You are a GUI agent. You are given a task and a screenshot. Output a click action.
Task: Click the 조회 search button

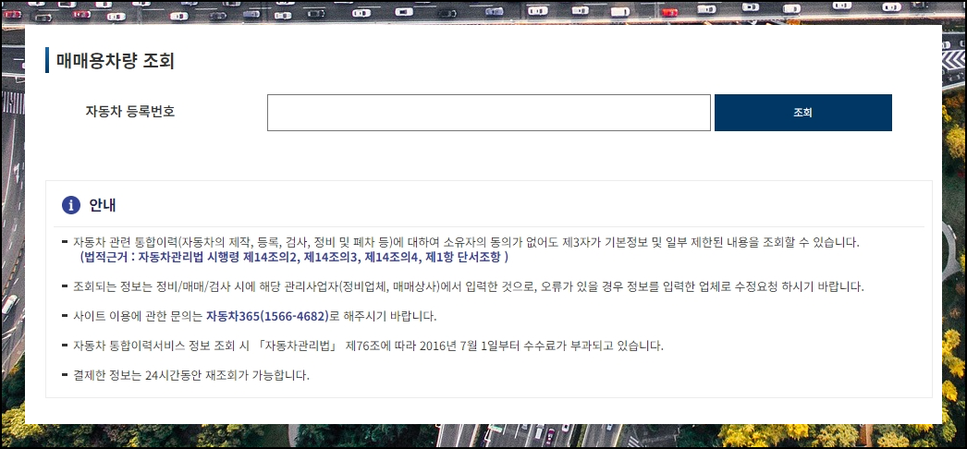click(803, 113)
